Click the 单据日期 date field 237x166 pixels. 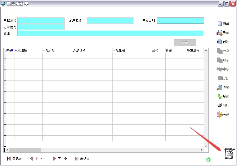click(x=180, y=21)
